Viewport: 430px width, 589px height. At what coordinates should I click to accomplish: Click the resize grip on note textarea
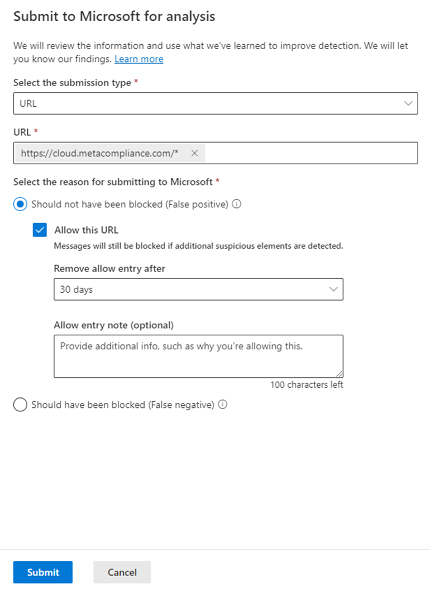[340, 373]
